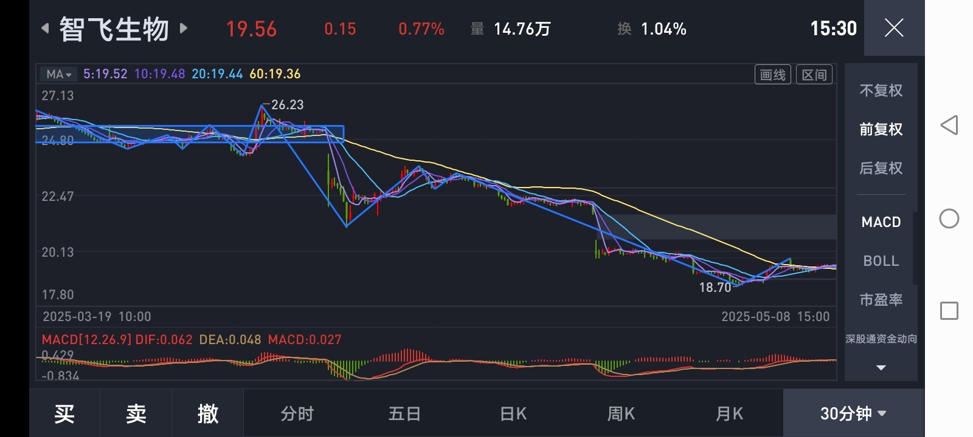Select 前复权 price adjustment option
The image size is (973, 437).
[x=881, y=129]
